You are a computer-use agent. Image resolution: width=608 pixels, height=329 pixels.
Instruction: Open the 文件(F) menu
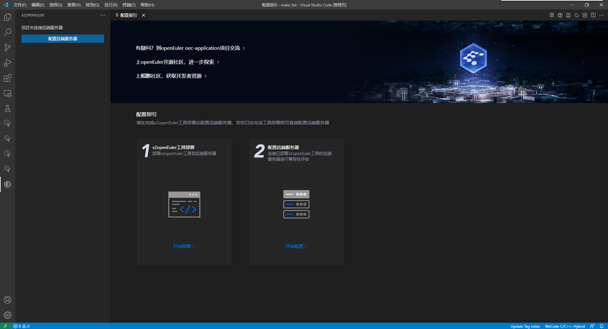(x=20, y=5)
